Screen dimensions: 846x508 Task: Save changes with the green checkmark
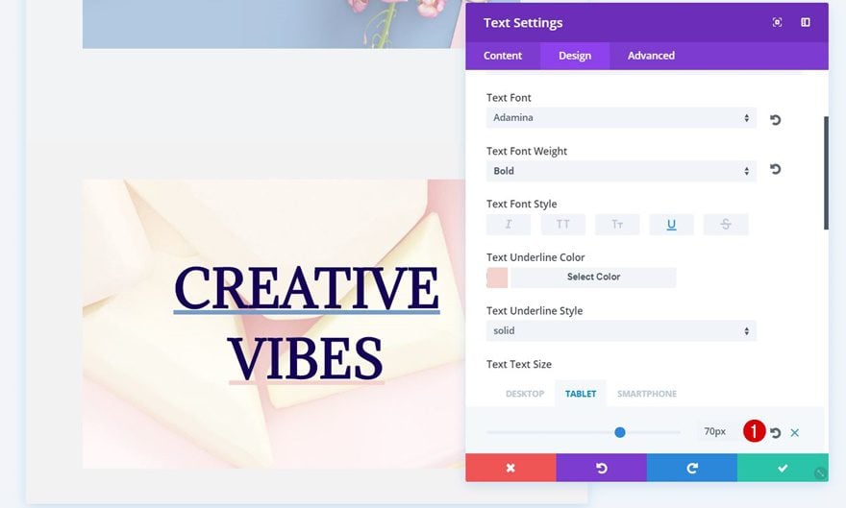click(x=783, y=468)
